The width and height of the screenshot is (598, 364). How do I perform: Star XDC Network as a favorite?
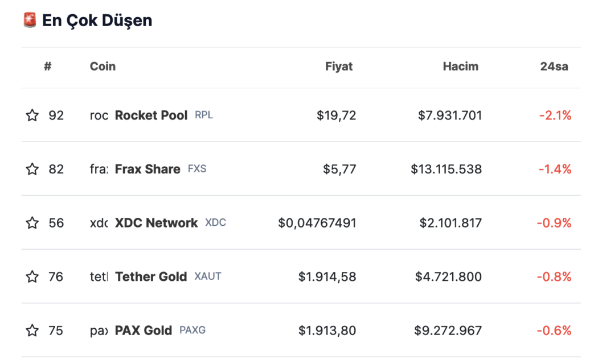click(x=32, y=223)
